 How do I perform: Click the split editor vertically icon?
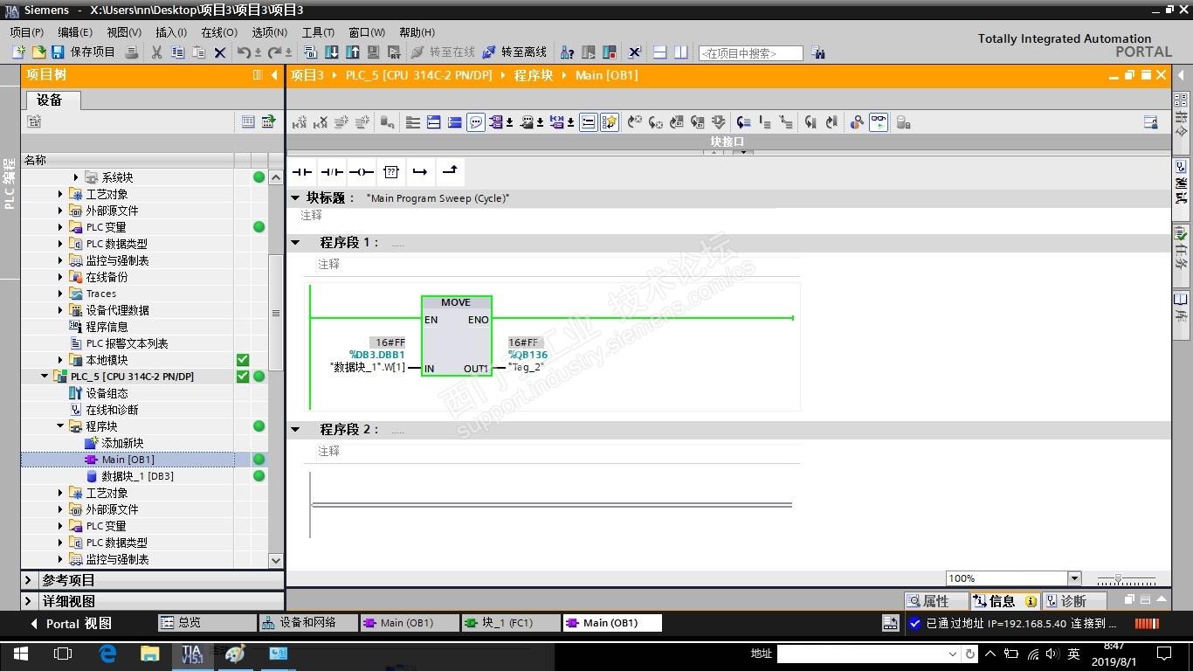tap(681, 52)
